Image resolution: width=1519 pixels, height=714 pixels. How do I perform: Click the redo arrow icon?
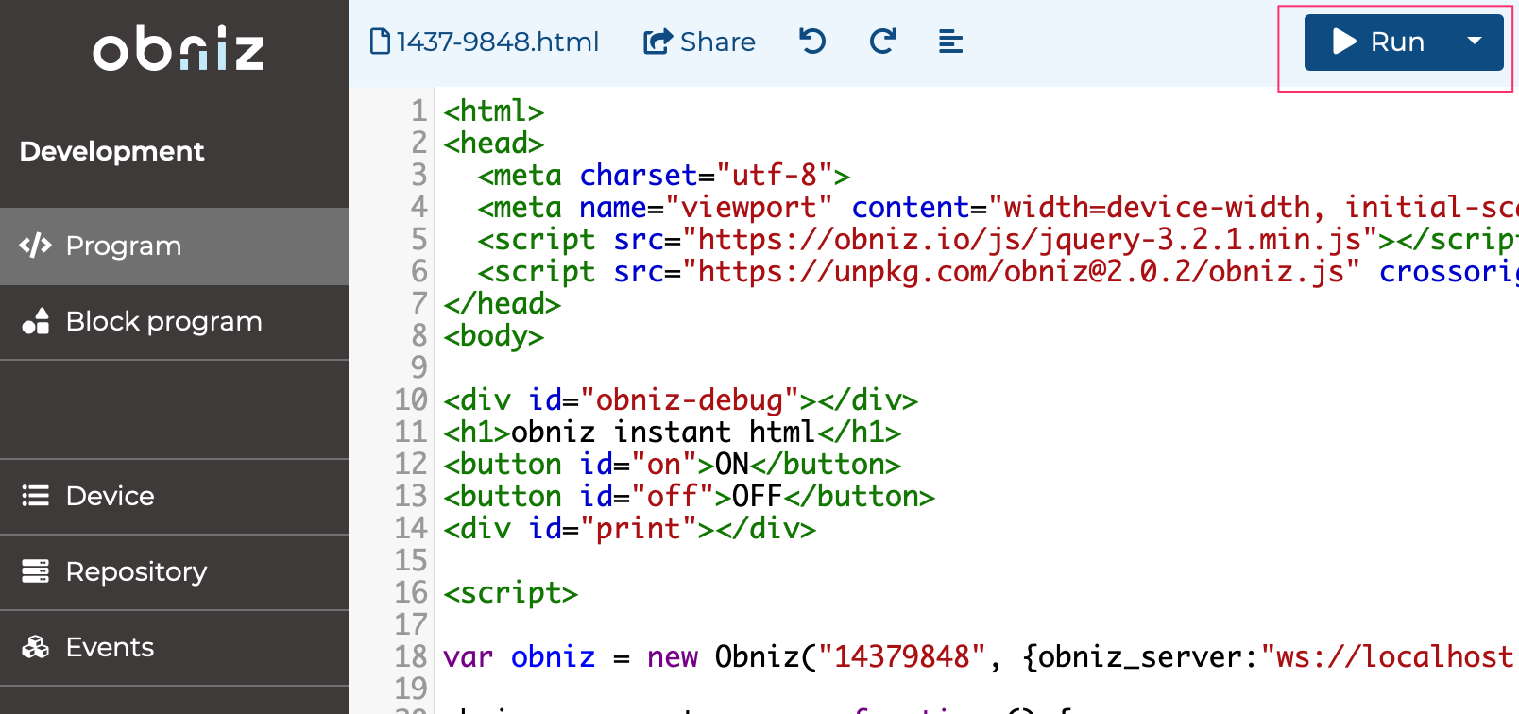(882, 42)
